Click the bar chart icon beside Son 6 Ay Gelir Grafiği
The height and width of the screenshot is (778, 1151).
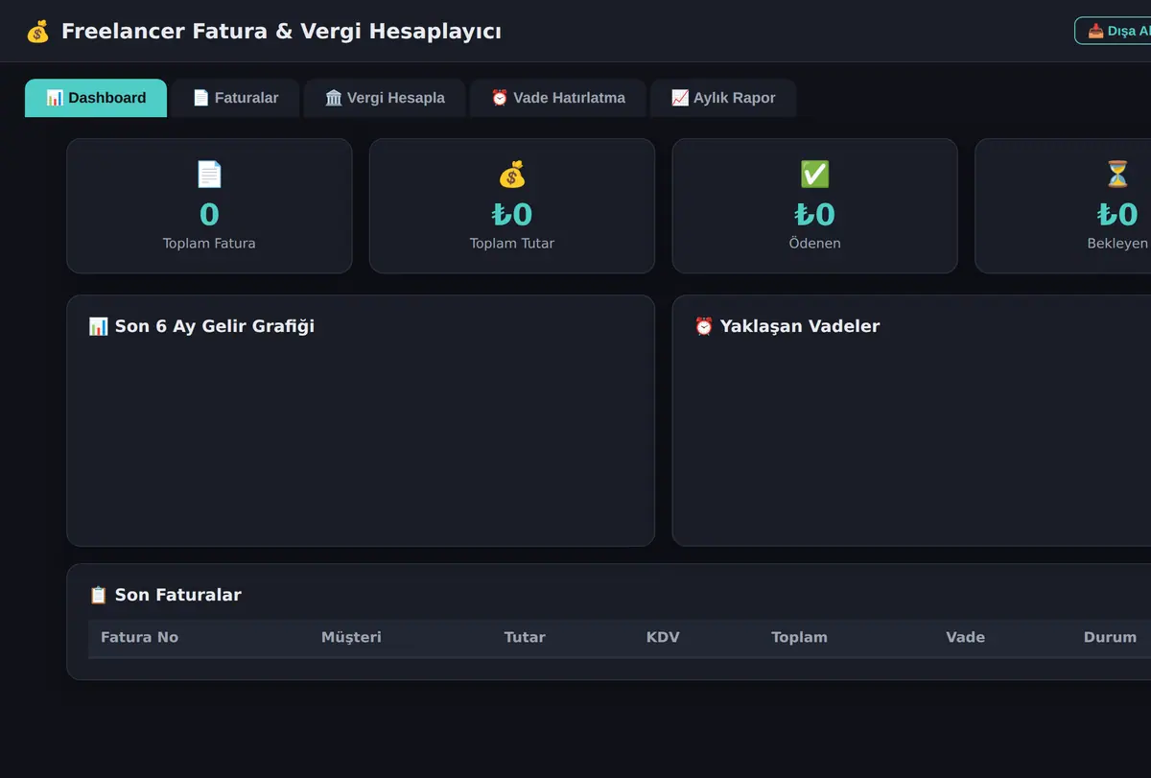[99, 326]
